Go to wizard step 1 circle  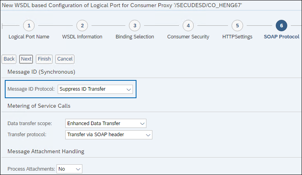point(29,25)
